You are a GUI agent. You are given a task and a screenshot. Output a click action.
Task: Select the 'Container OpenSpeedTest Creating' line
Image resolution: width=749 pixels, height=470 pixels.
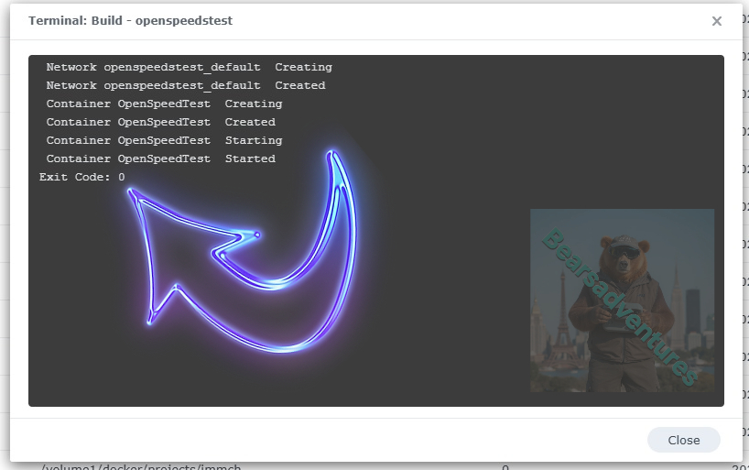pos(164,104)
